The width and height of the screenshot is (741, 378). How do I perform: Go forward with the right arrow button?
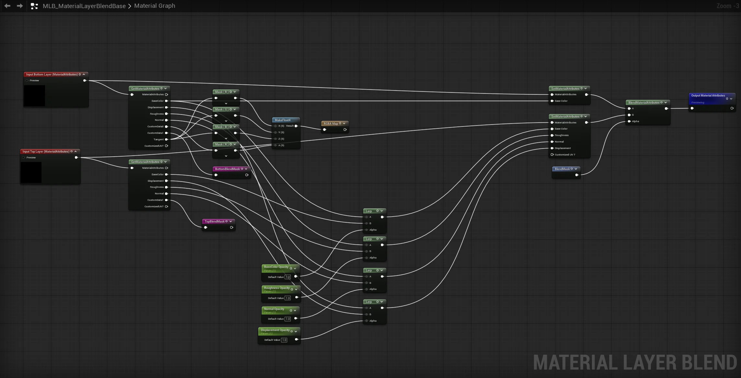tap(20, 6)
